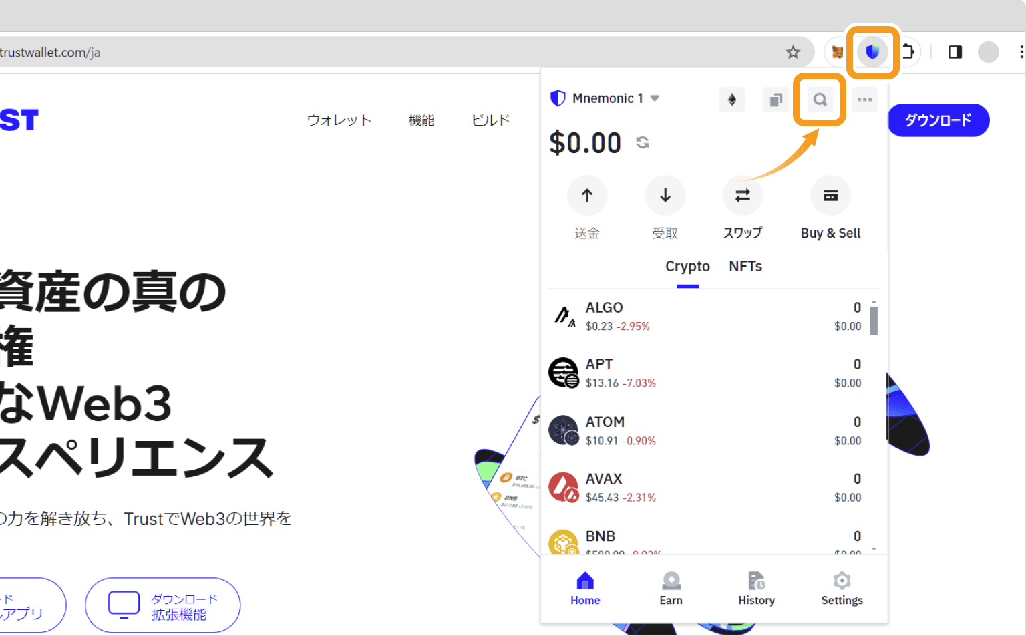The height and width of the screenshot is (636, 1026).
Task: Toggle the browser side panel icon
Action: [955, 52]
